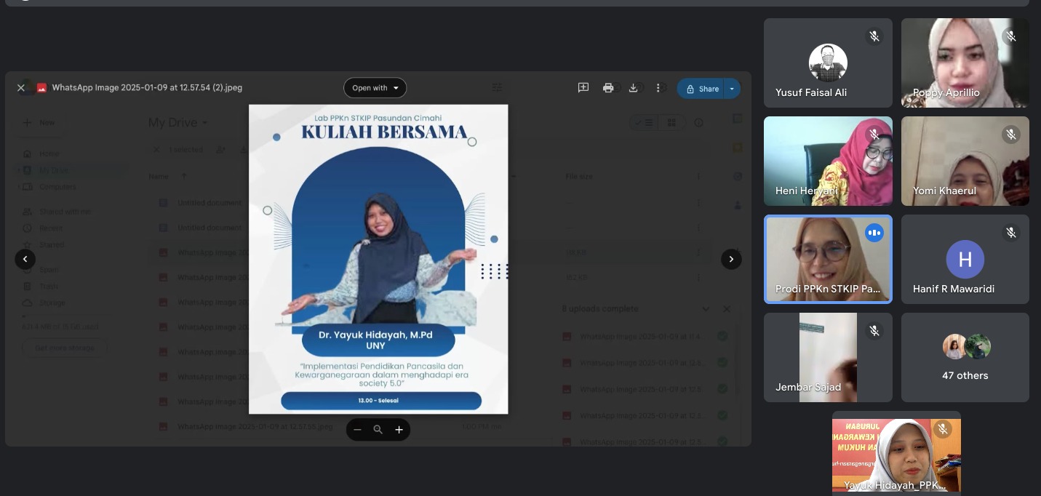Open the More actions menu in preview toolbar
Screen dimensions: 1041x496
tap(658, 88)
